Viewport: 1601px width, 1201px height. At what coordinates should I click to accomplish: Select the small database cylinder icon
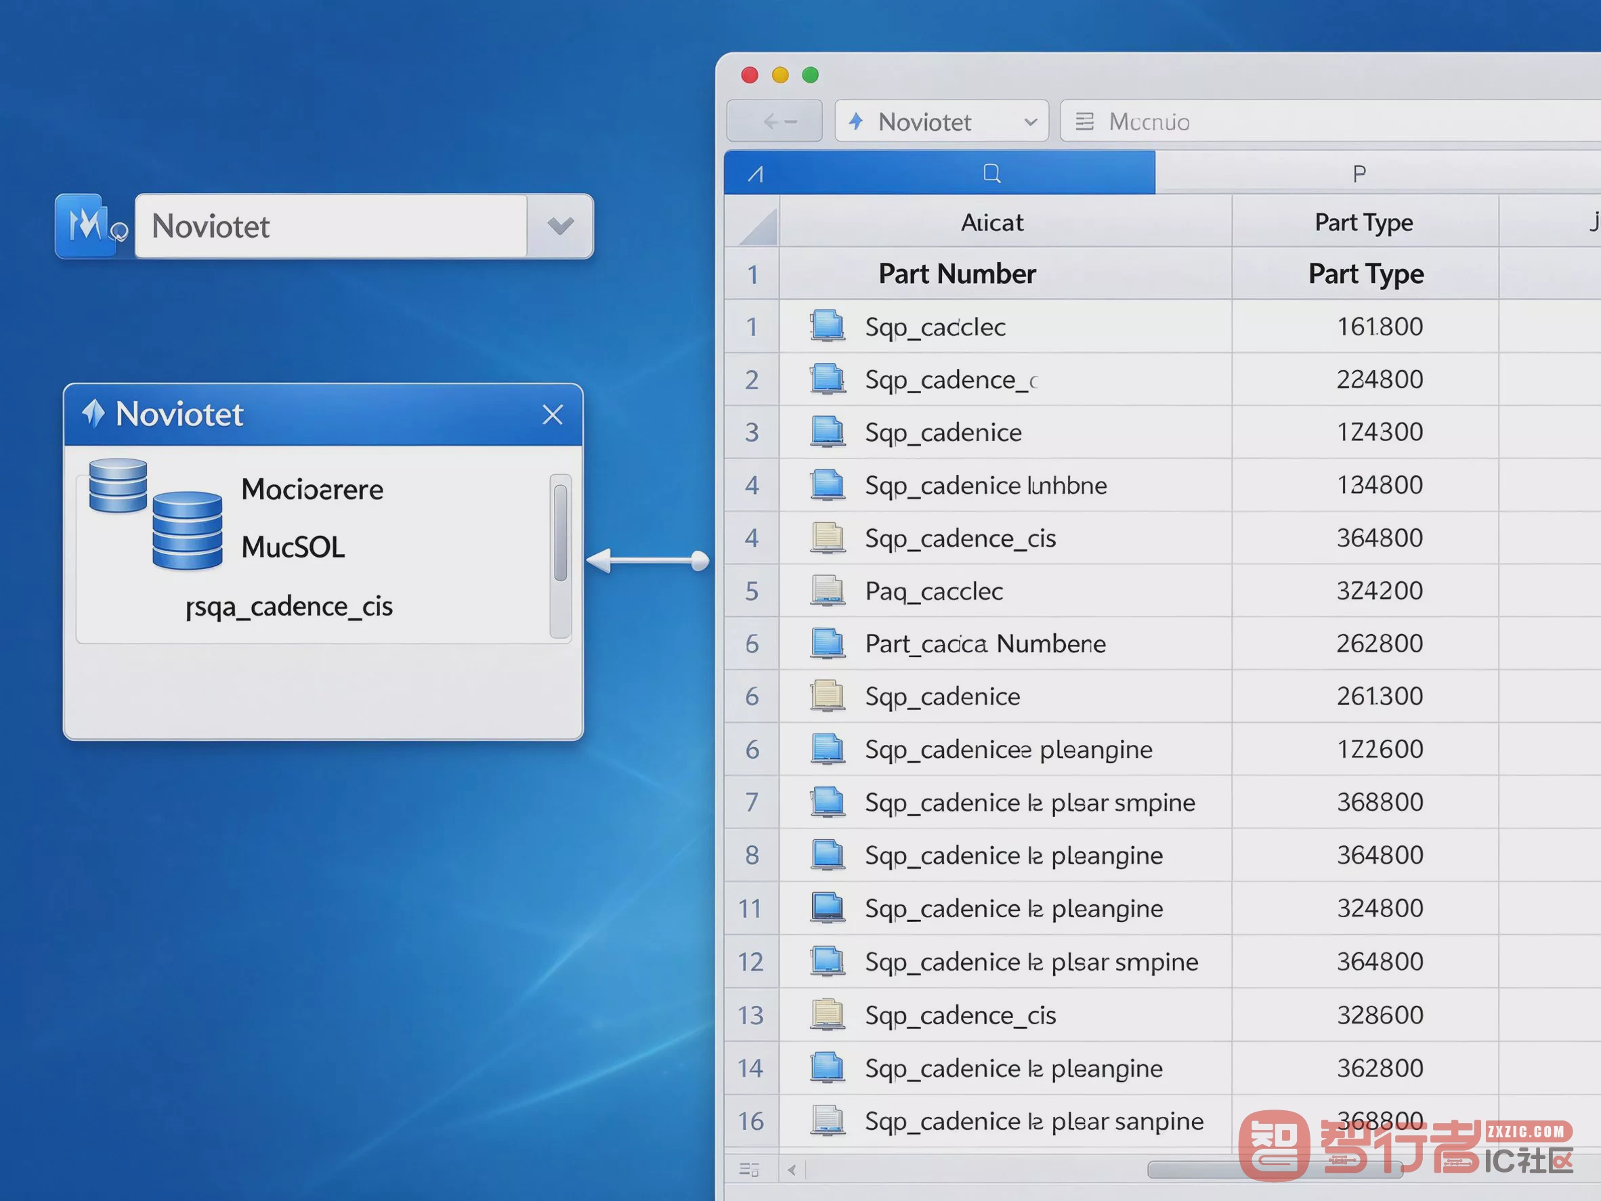(x=118, y=486)
